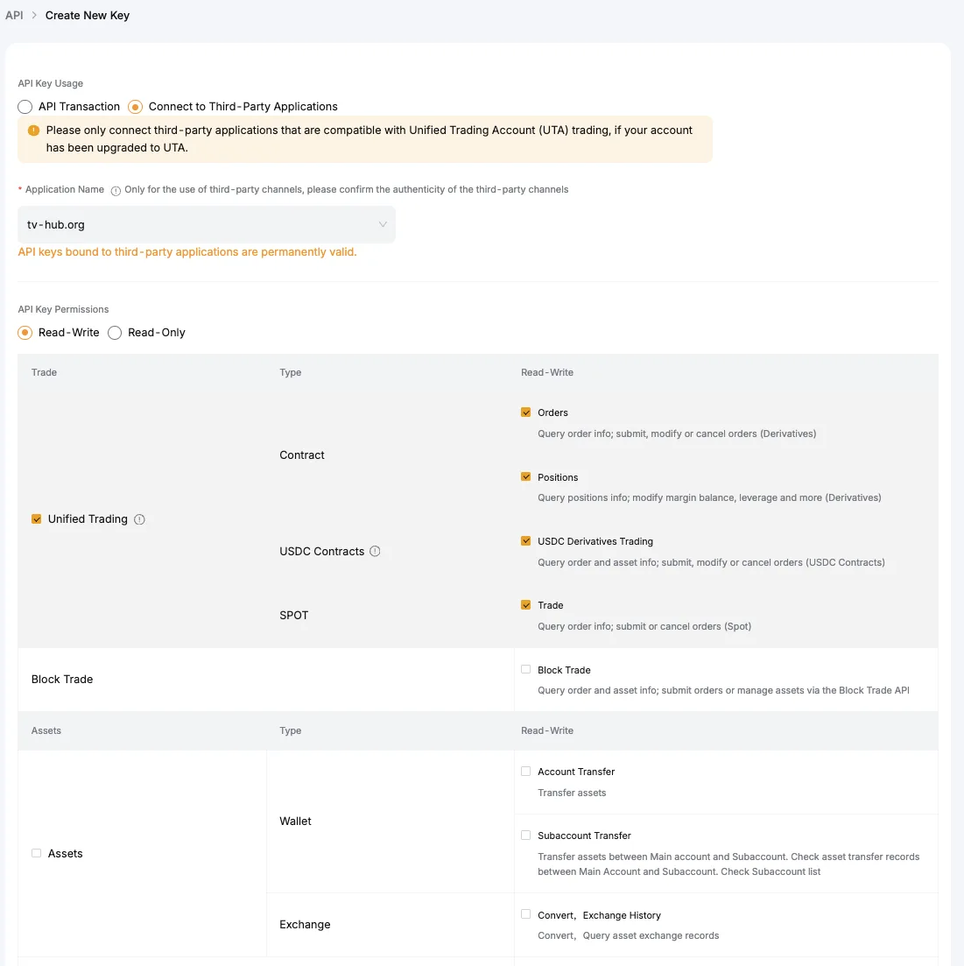Choose the Read-Only permission radio
964x966 pixels.
click(x=115, y=333)
